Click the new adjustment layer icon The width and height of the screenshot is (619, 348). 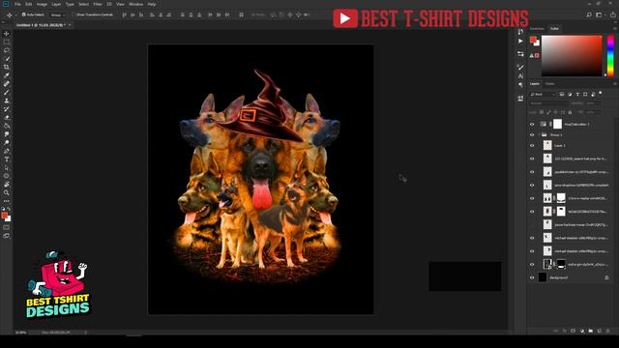click(x=582, y=331)
